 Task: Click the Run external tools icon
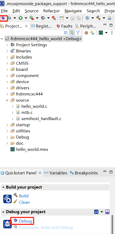31,18
